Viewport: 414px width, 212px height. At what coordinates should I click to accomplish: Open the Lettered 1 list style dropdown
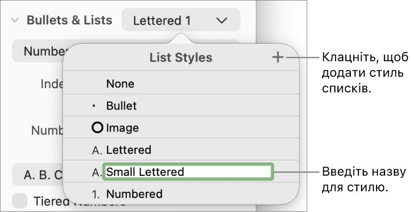coord(180,20)
